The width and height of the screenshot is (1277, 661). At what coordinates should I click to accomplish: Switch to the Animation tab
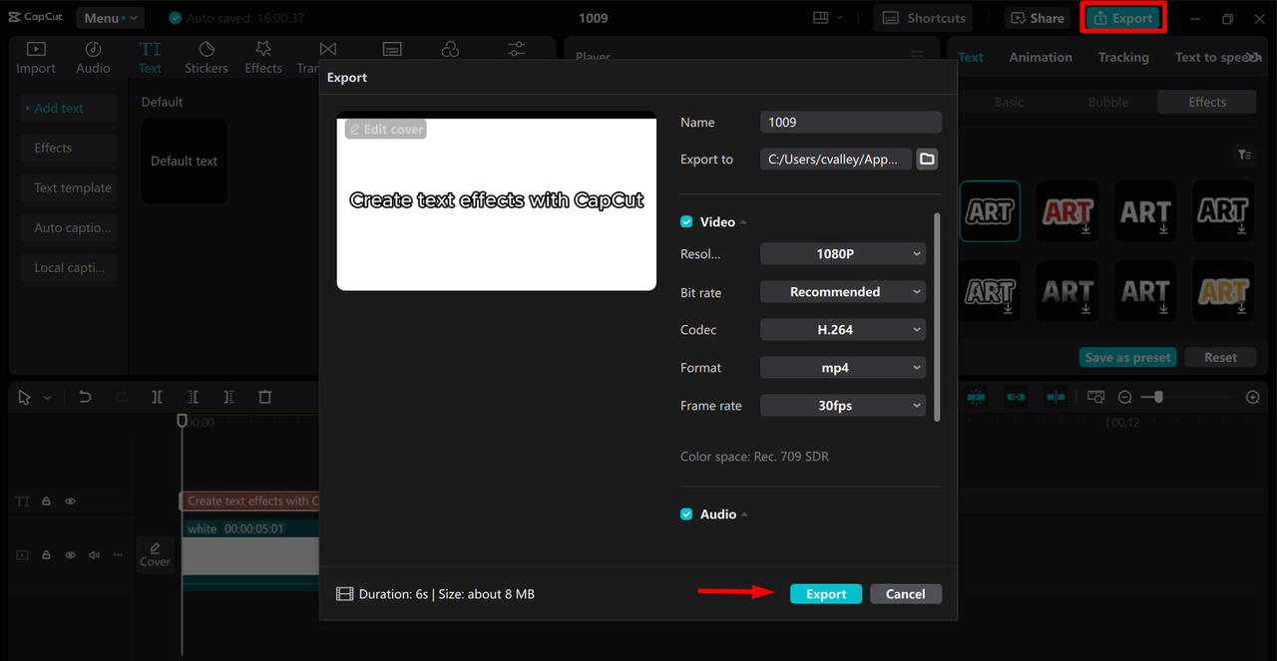(x=1041, y=57)
